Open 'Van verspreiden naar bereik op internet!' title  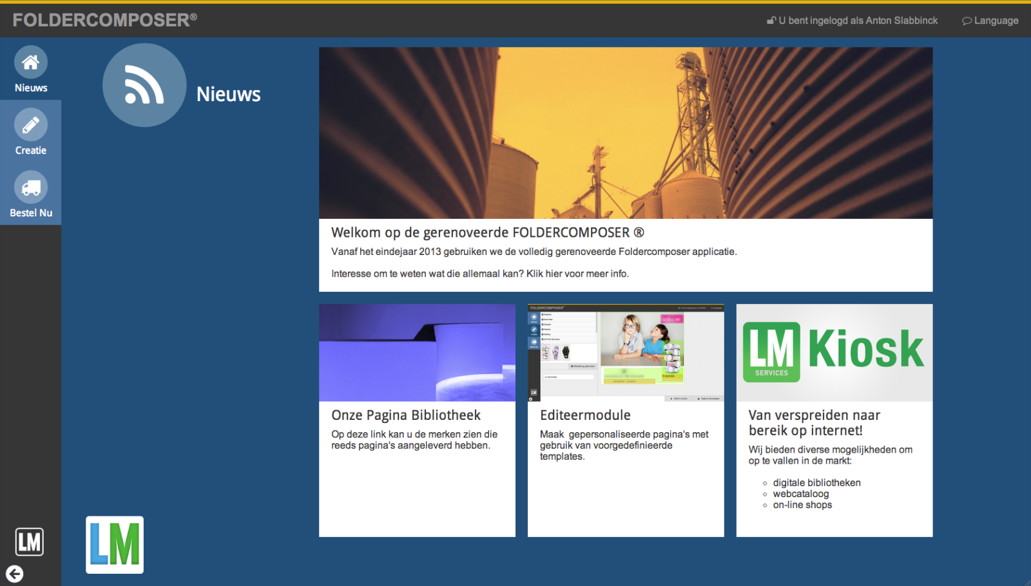[814, 423]
